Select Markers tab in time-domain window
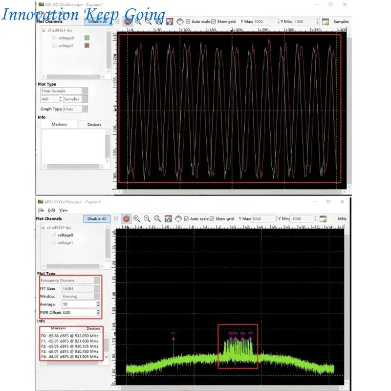 click(59, 125)
